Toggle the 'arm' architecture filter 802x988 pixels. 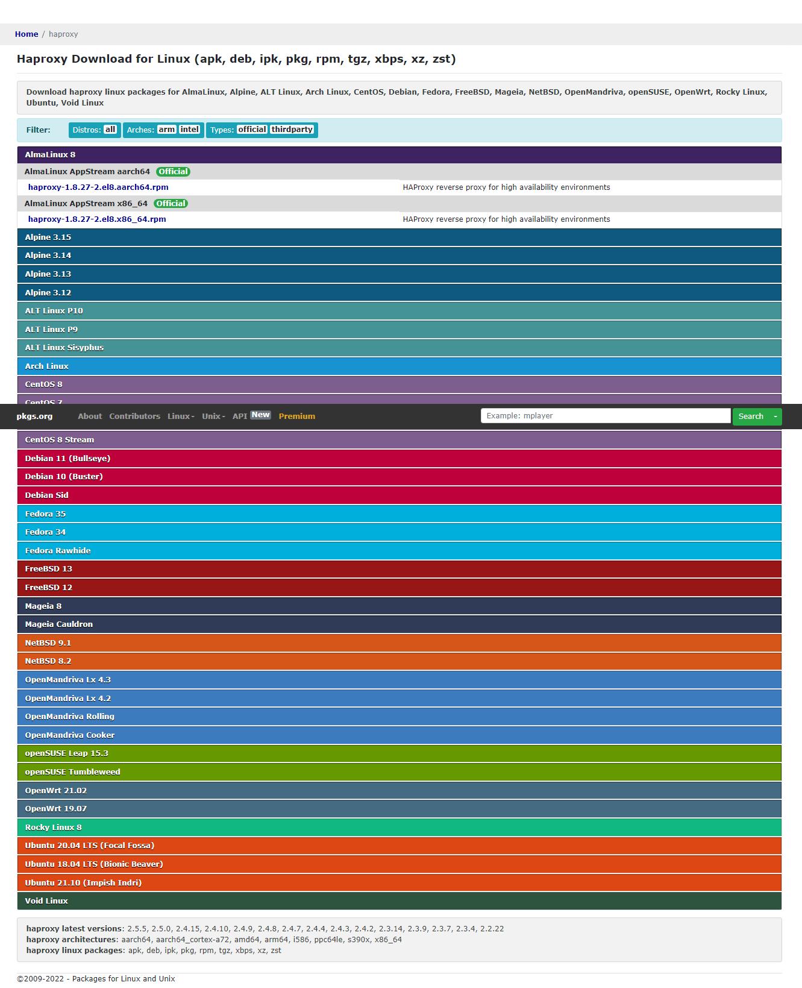166,130
